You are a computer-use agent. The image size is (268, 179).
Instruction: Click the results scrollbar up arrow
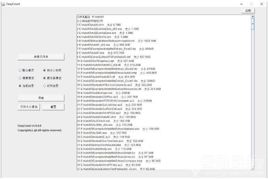pos(253,17)
